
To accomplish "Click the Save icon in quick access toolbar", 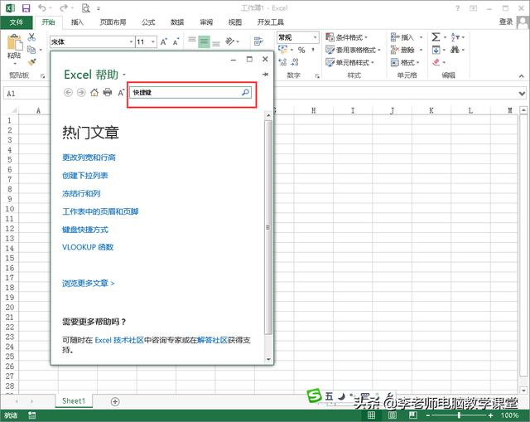I will (26, 8).
